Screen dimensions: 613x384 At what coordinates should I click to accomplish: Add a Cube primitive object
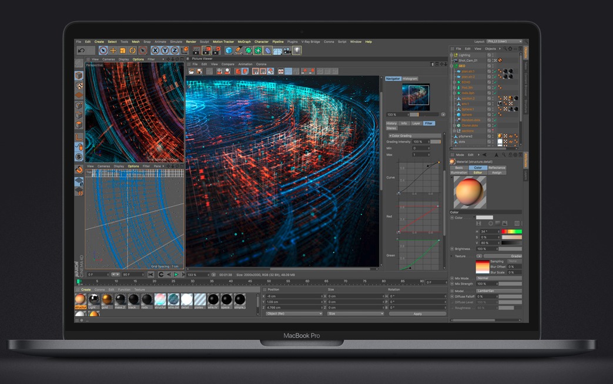point(229,50)
